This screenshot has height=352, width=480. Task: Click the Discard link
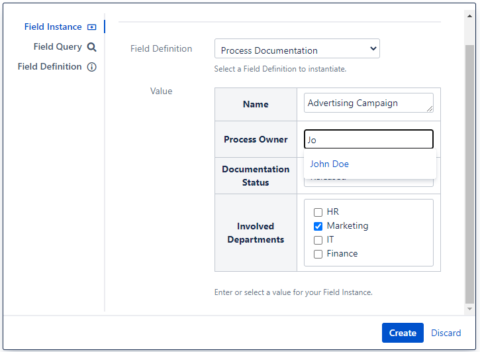tap(446, 333)
